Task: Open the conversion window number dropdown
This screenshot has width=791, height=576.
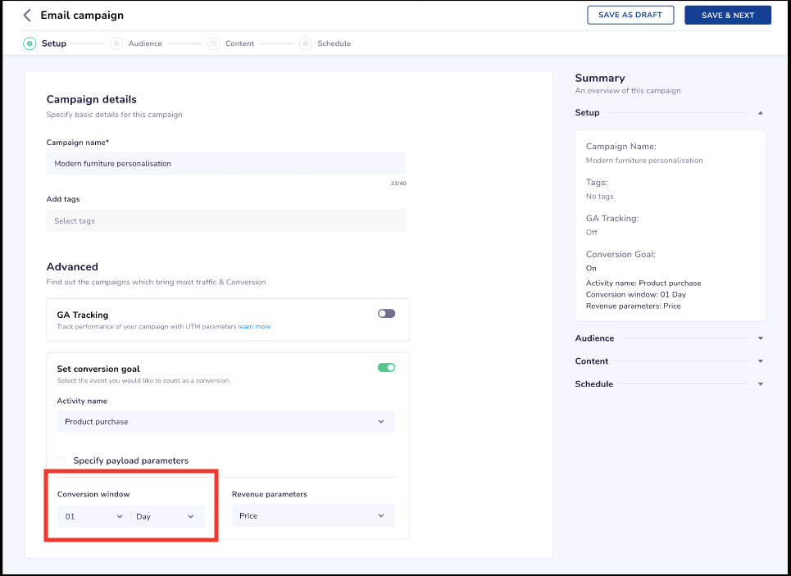Action: point(93,516)
